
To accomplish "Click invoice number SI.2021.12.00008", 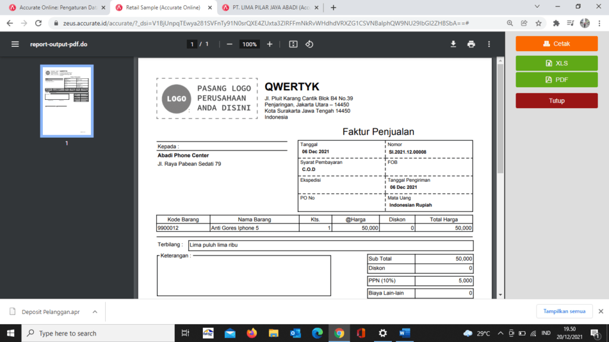I will [x=407, y=152].
